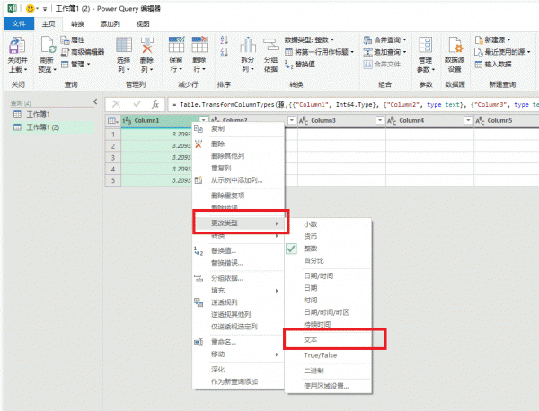
Task: Switch to the Transform (转换) tab
Action: (77, 24)
